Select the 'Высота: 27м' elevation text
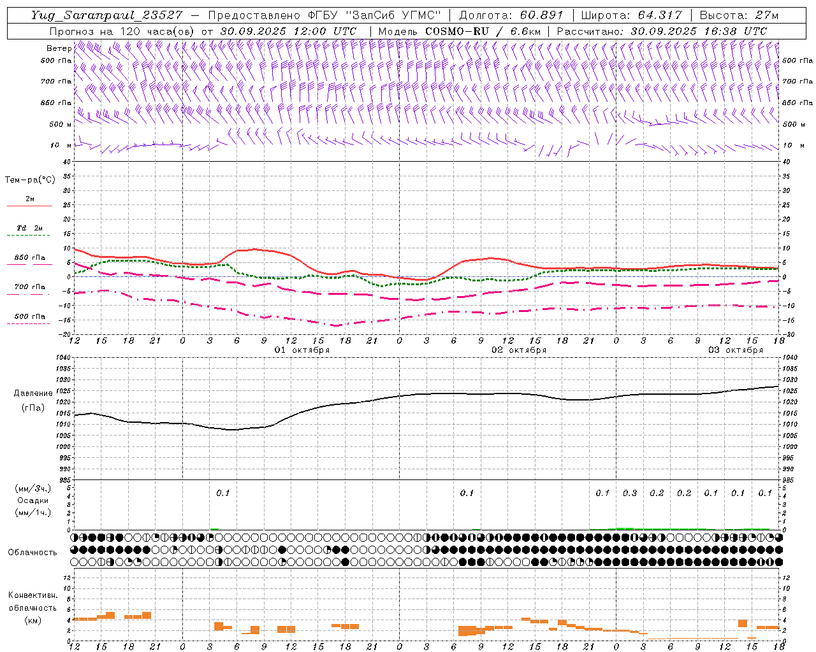Viewport: 816px width, 652px height. 739,15
